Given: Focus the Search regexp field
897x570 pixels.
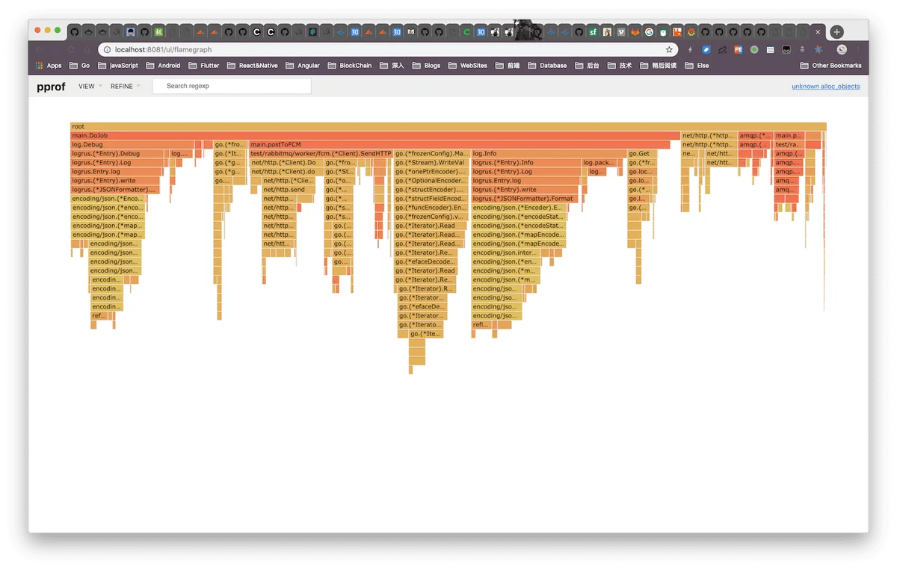Looking at the screenshot, I should (232, 86).
